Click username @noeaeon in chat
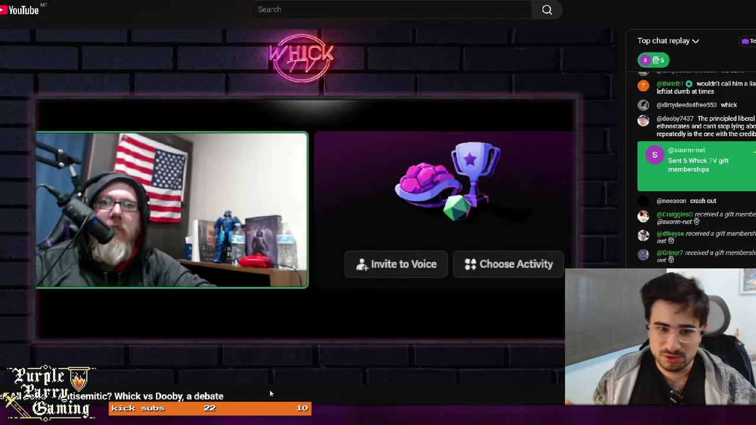 672,201
